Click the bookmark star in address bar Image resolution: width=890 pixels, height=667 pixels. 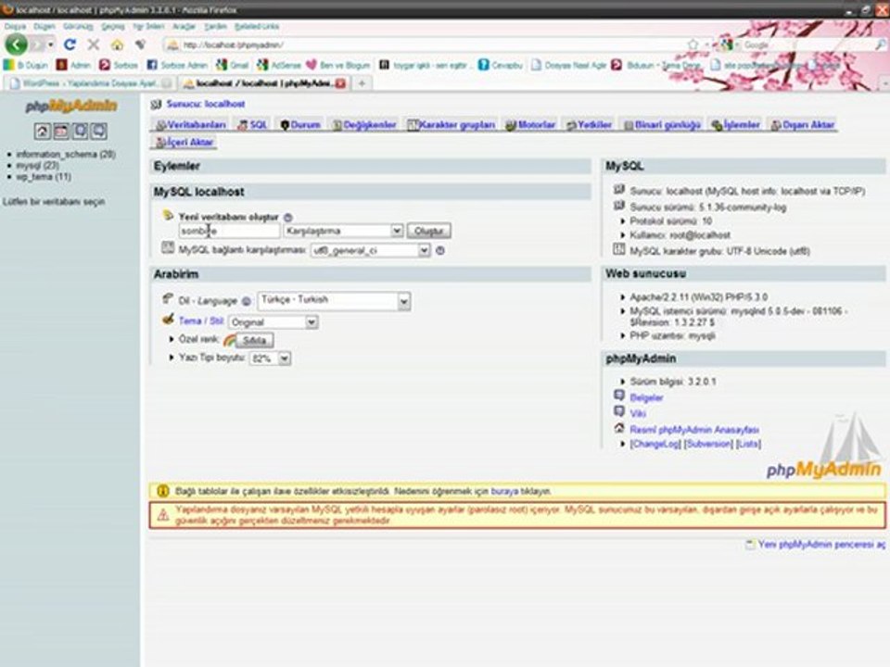[693, 44]
